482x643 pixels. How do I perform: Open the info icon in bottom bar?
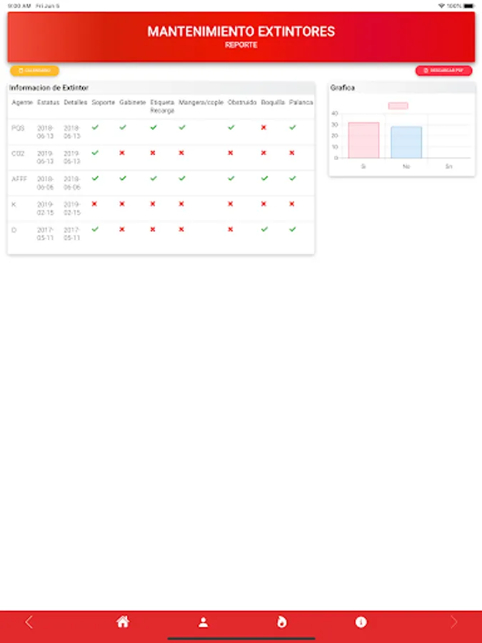(x=361, y=622)
